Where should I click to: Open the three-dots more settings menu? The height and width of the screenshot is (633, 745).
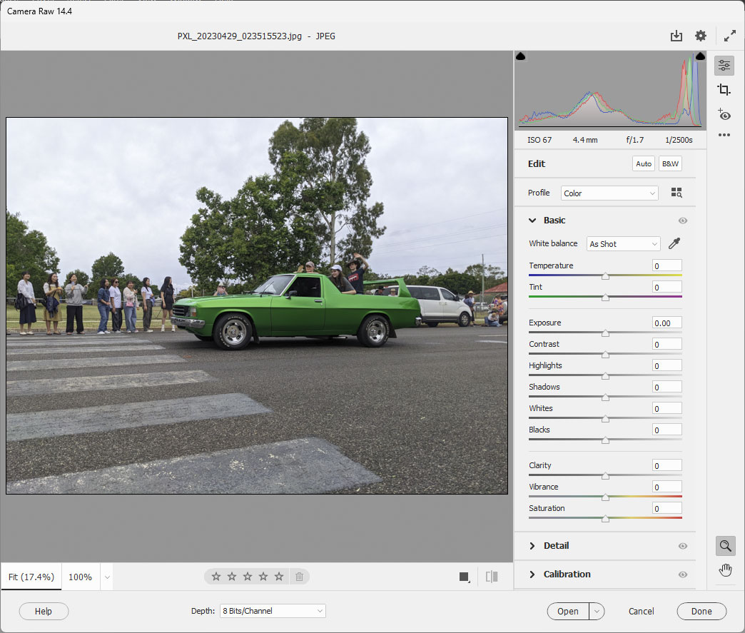click(724, 135)
